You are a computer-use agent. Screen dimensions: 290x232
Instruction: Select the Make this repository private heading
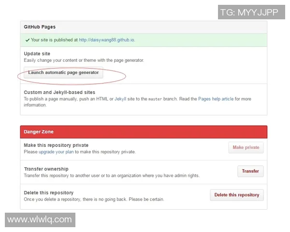56,145
